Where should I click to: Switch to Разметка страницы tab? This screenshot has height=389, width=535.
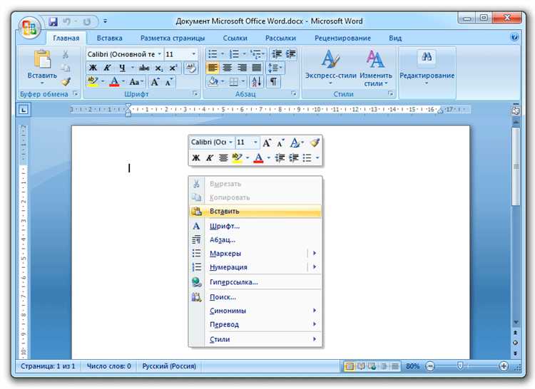173,38
